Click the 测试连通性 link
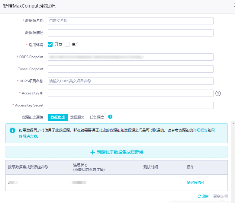Screen dimensions: 235x203 pos(196,183)
